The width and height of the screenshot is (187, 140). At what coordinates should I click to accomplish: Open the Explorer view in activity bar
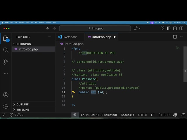pyautogui.click(x=6, y=38)
